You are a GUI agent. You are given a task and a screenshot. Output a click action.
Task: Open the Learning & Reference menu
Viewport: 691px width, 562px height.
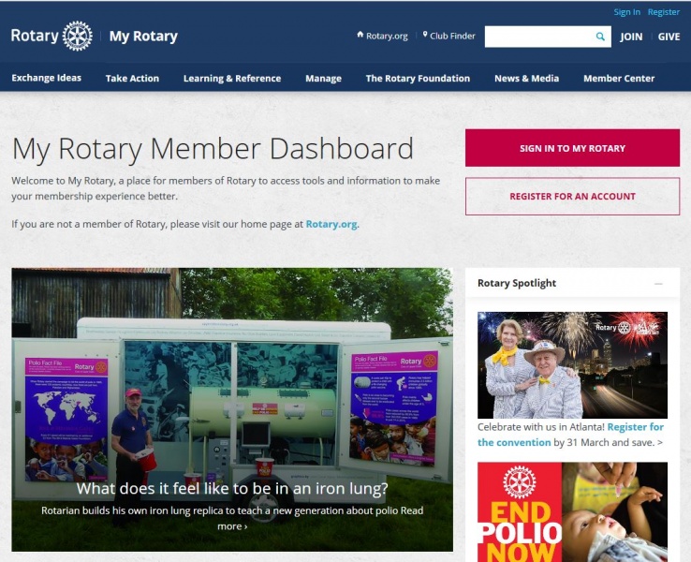[232, 78]
